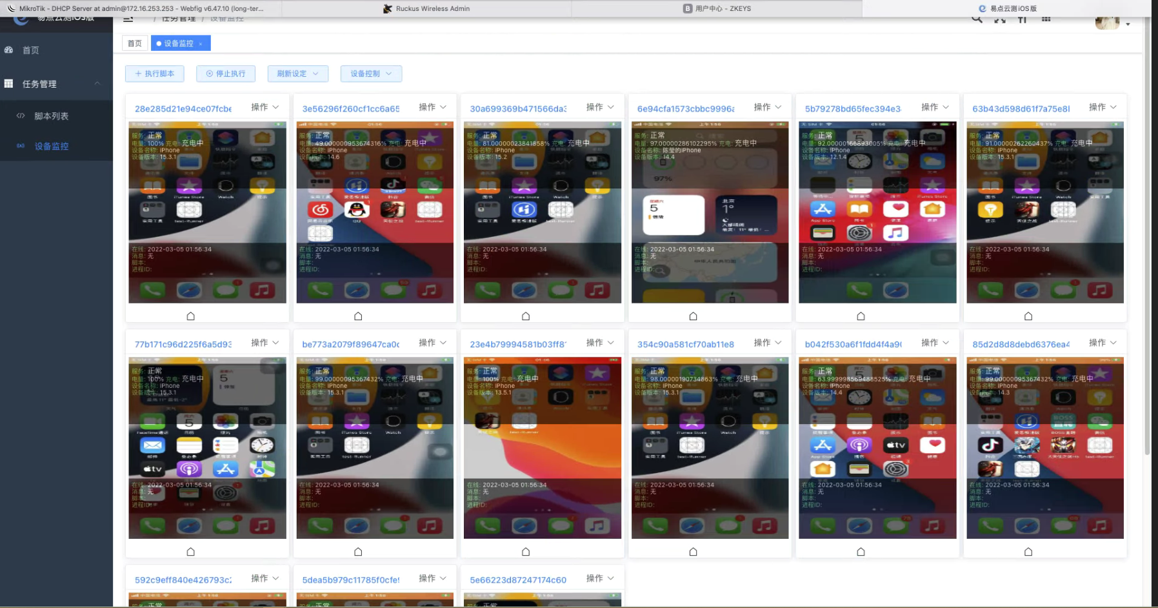Click the 停止执行 button
The width and height of the screenshot is (1158, 608).
tap(226, 74)
